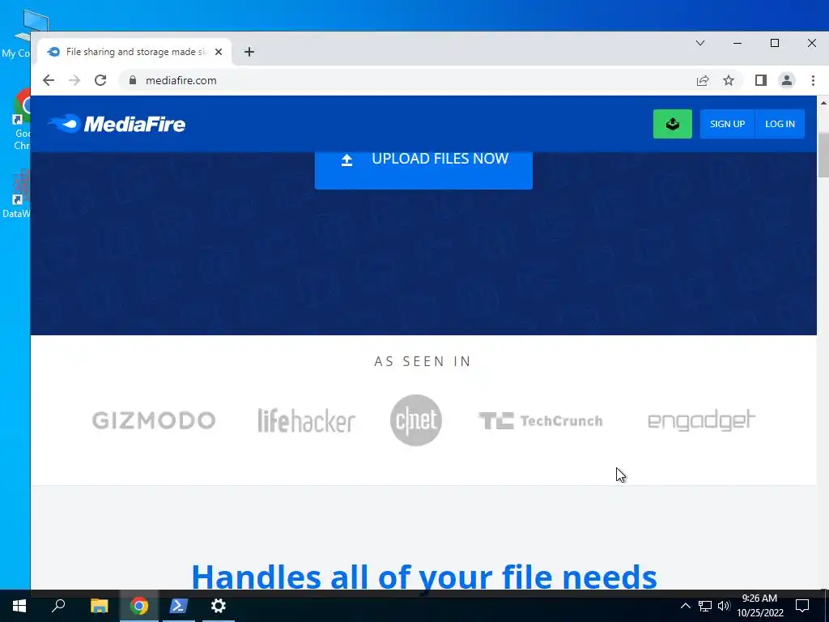Screen dimensions: 829x622
Task: Open the taskbar search magnifier
Action: (x=58, y=606)
